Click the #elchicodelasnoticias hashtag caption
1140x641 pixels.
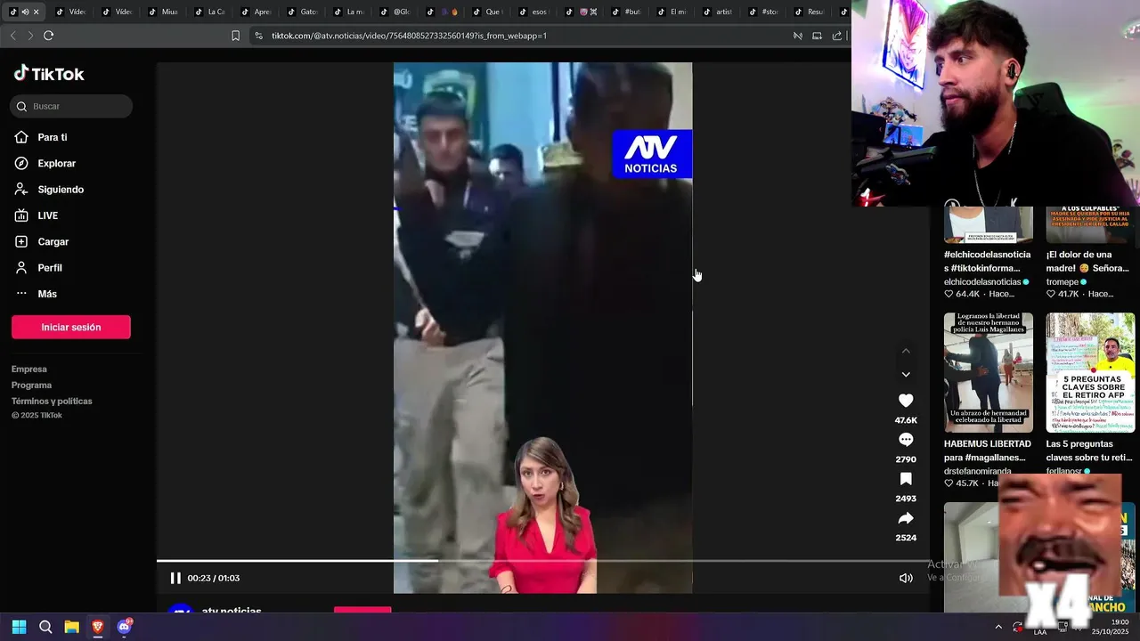click(x=988, y=261)
